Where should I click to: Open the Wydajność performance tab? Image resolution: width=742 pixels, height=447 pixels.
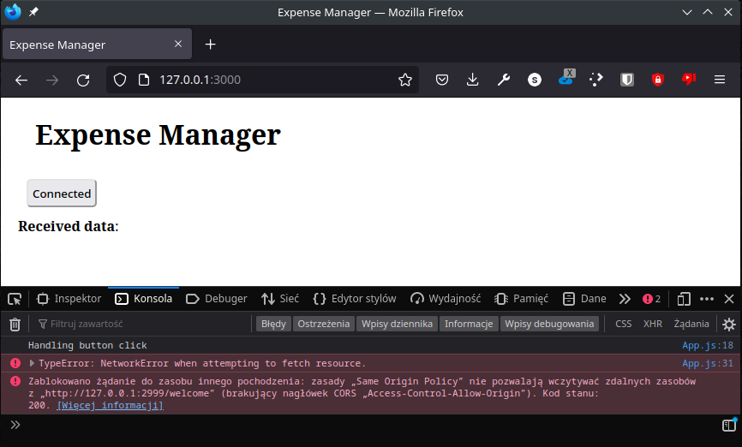click(x=446, y=299)
